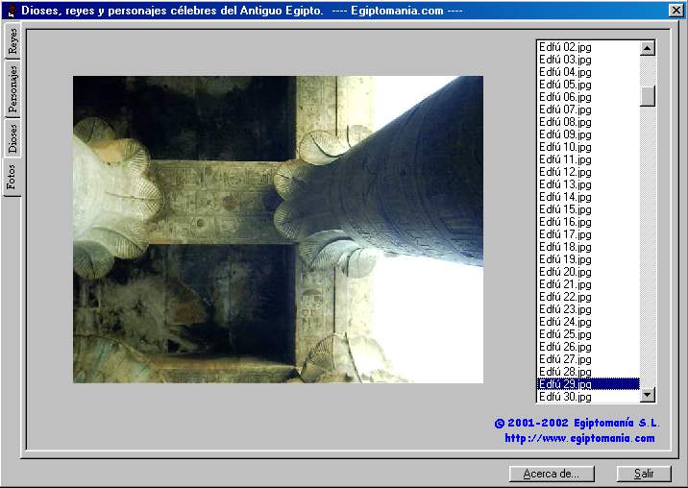Select Edfú 22.jpg from the list
Viewport: 688px width, 488px height.
coord(588,297)
